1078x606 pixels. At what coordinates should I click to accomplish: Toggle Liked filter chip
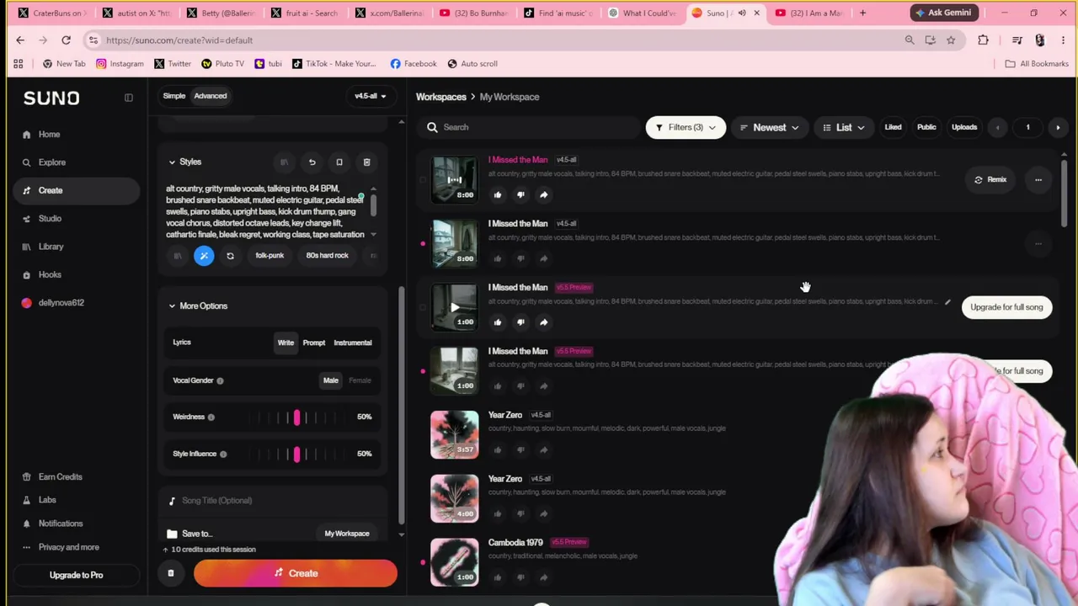tap(893, 127)
